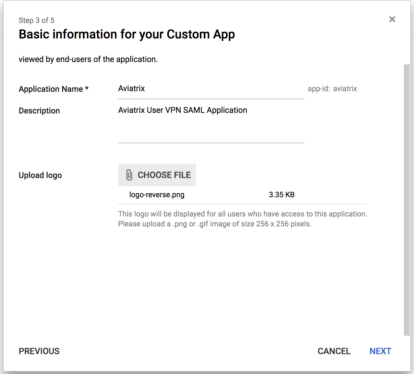The height and width of the screenshot is (374, 414).
Task: Click the 3.35 KB file size text
Action: tap(281, 195)
